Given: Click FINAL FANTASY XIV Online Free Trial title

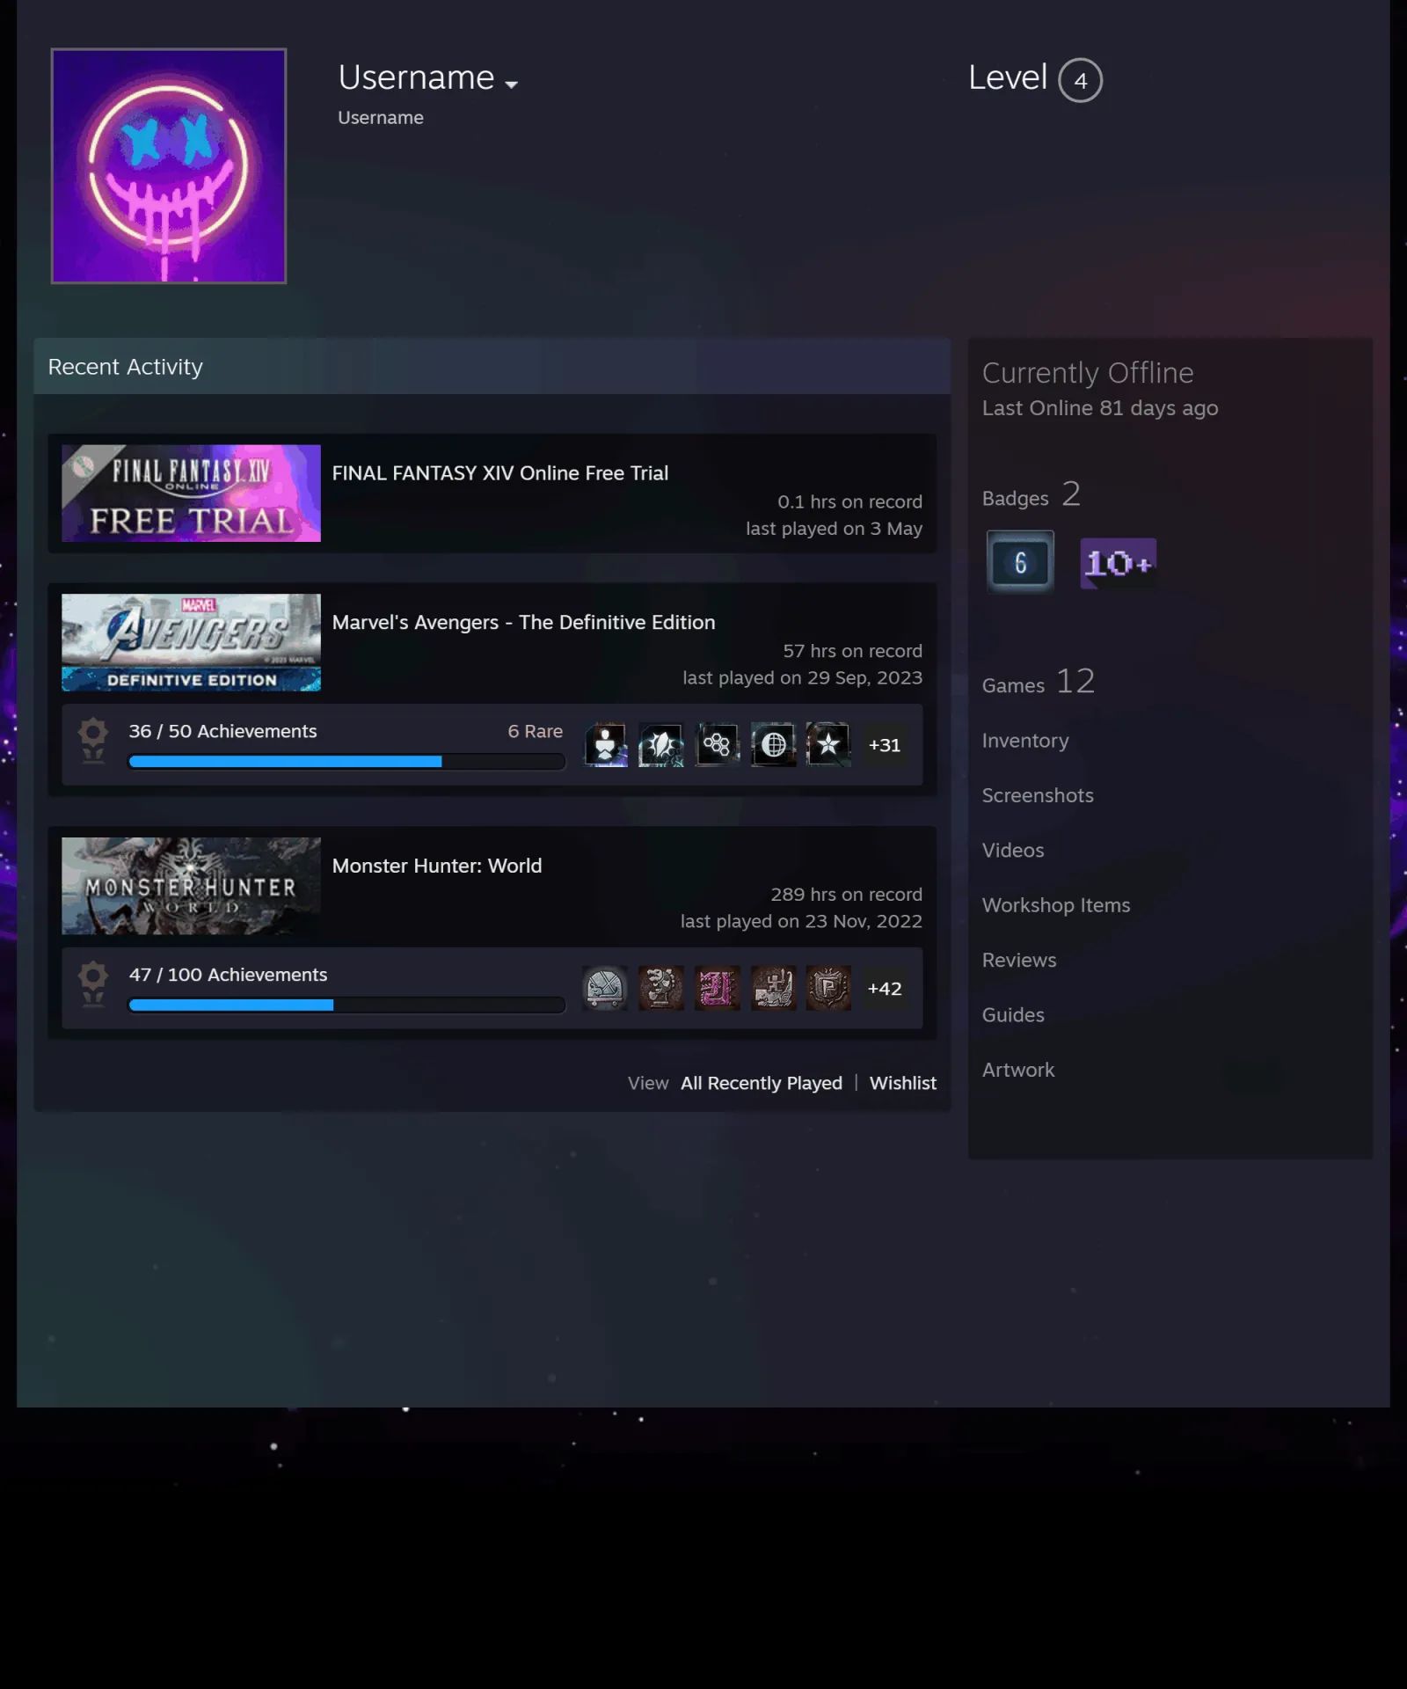Looking at the screenshot, I should (500, 473).
